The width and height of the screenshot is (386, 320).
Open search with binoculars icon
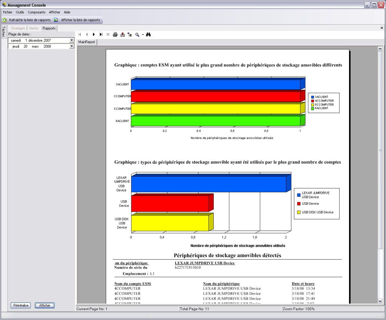click(148, 35)
